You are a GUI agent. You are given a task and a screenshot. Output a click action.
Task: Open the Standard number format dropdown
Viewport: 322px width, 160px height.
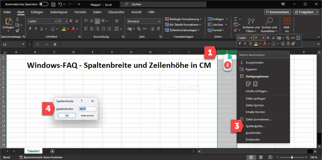click(x=159, y=21)
